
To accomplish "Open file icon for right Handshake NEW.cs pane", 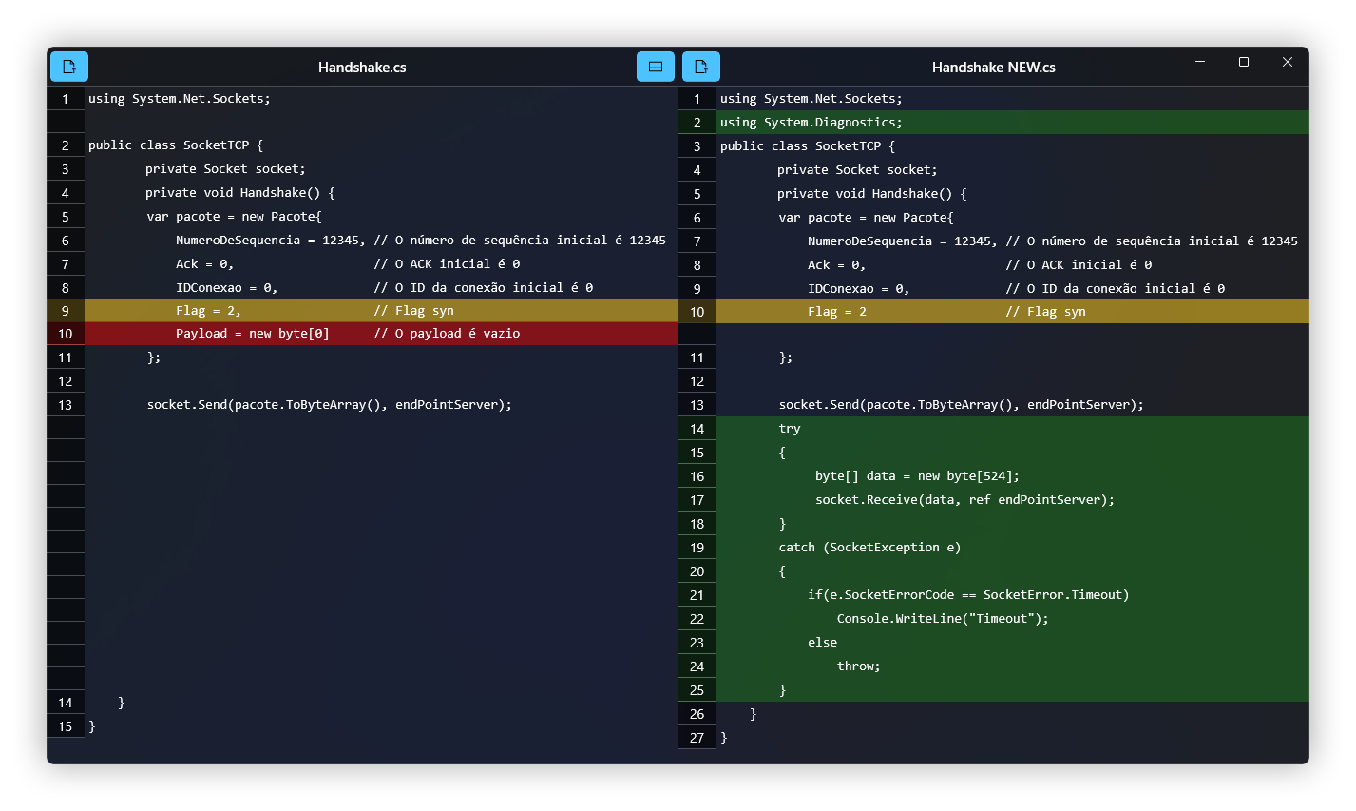I will click(701, 67).
